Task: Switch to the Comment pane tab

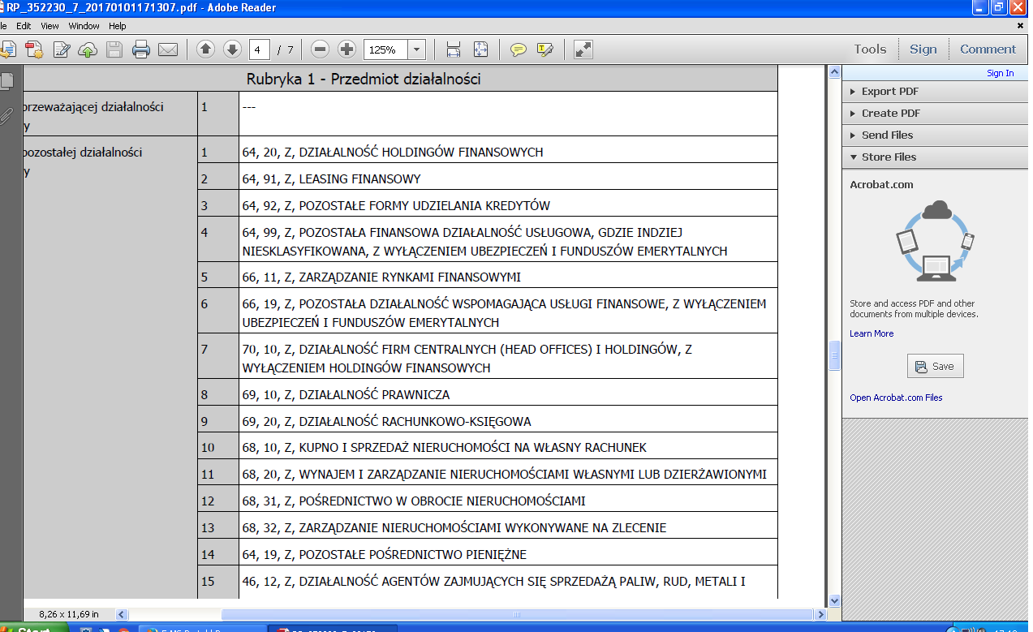Action: (x=988, y=49)
